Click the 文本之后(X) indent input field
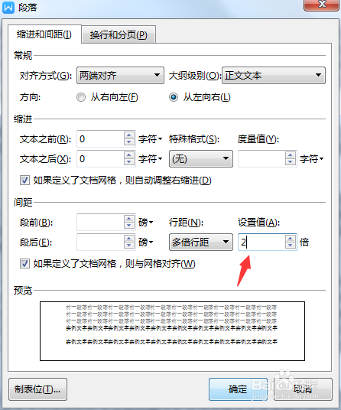The image size is (341, 410). click(x=100, y=158)
